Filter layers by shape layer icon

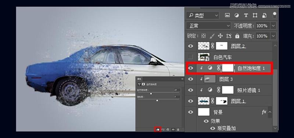click(255, 15)
